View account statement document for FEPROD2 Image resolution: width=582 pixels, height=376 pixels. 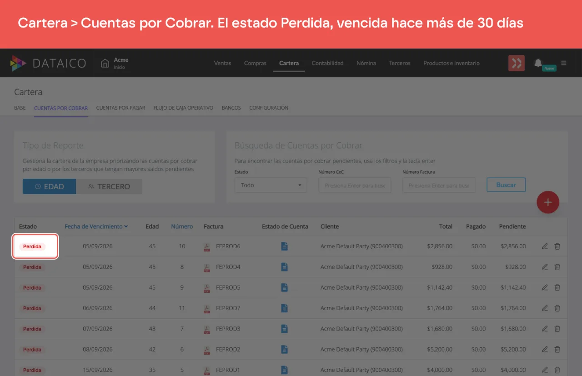point(285,350)
